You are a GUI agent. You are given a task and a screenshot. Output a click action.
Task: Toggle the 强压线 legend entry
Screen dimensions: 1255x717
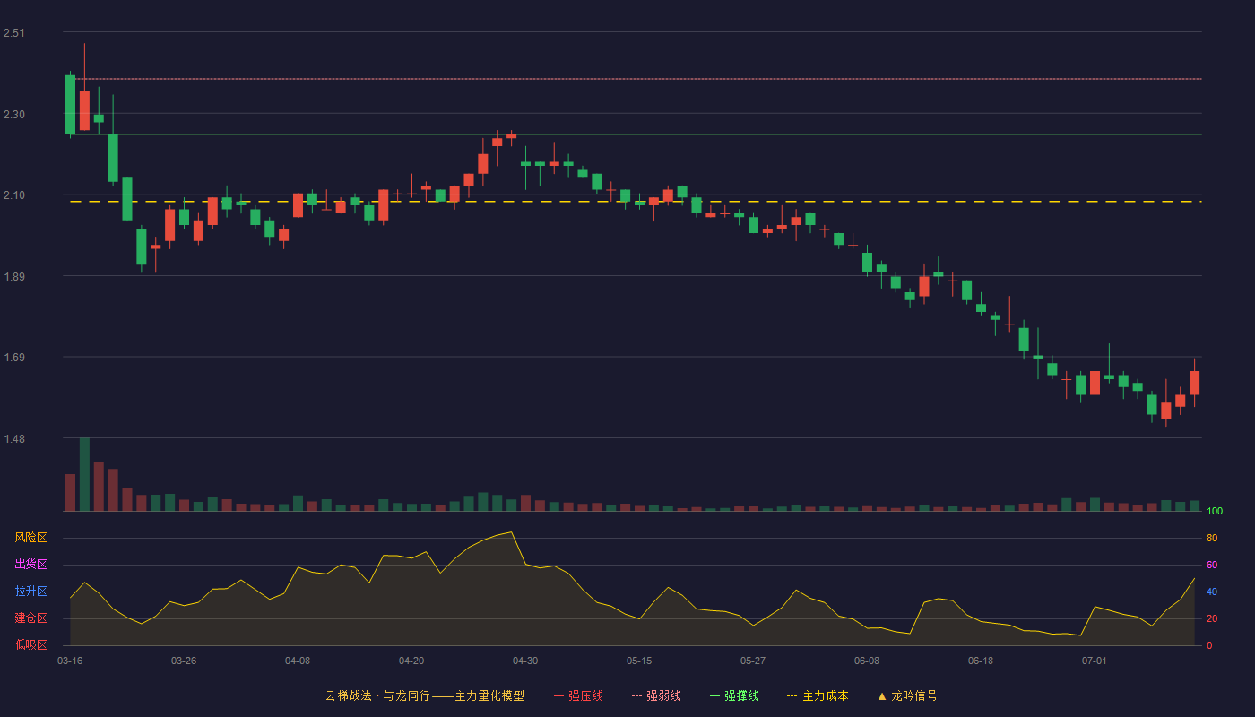click(578, 695)
